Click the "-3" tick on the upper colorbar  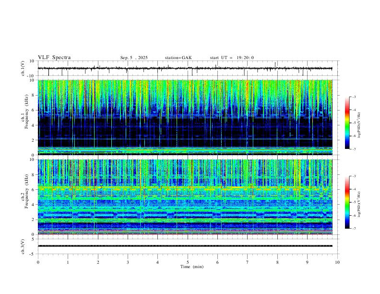[354, 97]
